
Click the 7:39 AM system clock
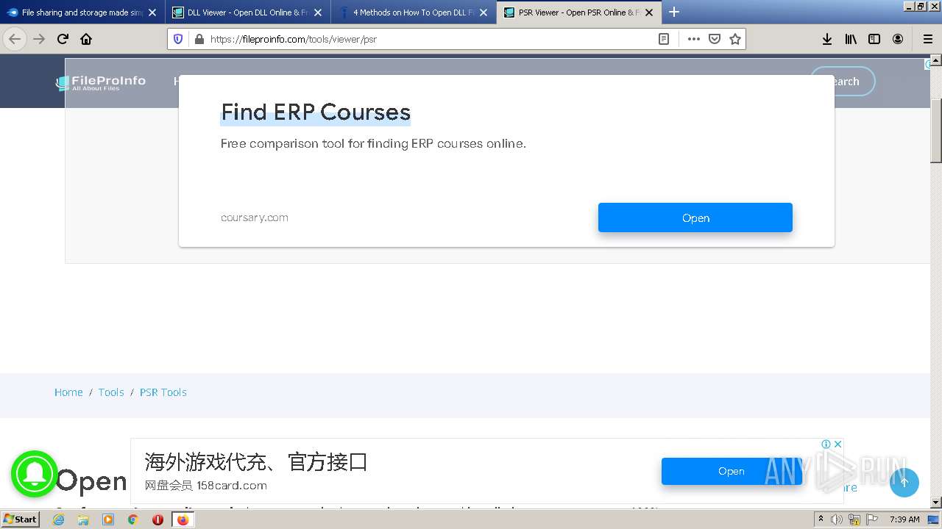point(904,519)
